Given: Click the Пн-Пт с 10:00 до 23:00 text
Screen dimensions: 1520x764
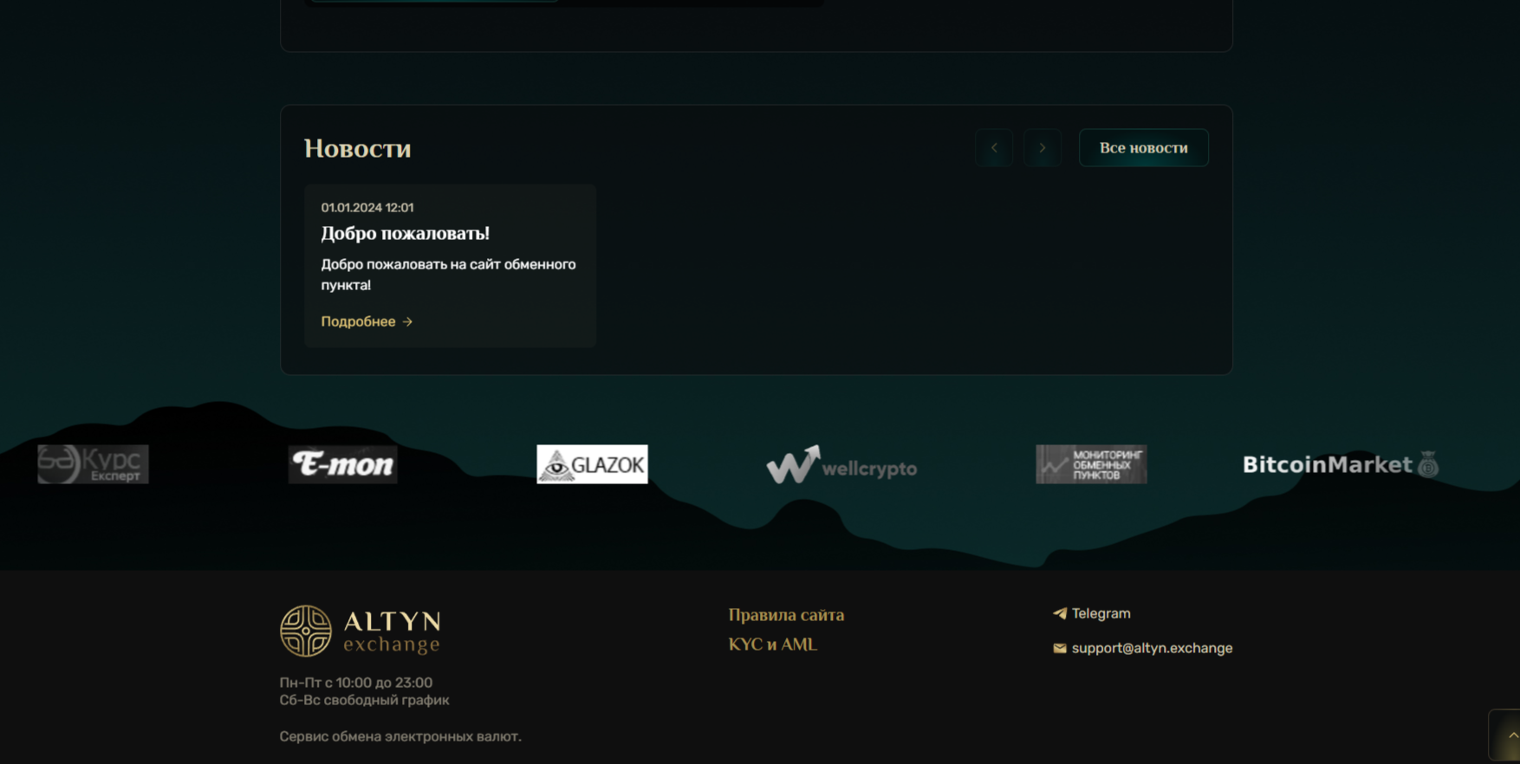Looking at the screenshot, I should pyautogui.click(x=355, y=683).
